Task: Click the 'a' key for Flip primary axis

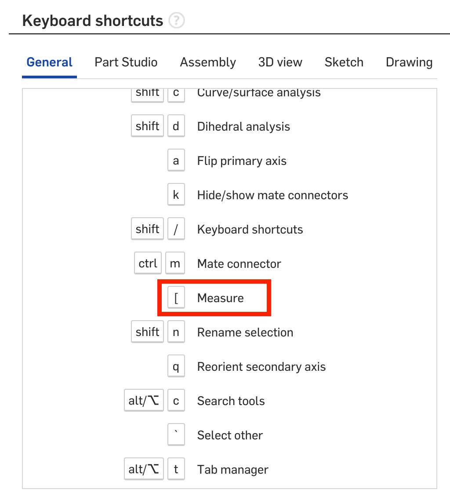Action: pos(176,161)
